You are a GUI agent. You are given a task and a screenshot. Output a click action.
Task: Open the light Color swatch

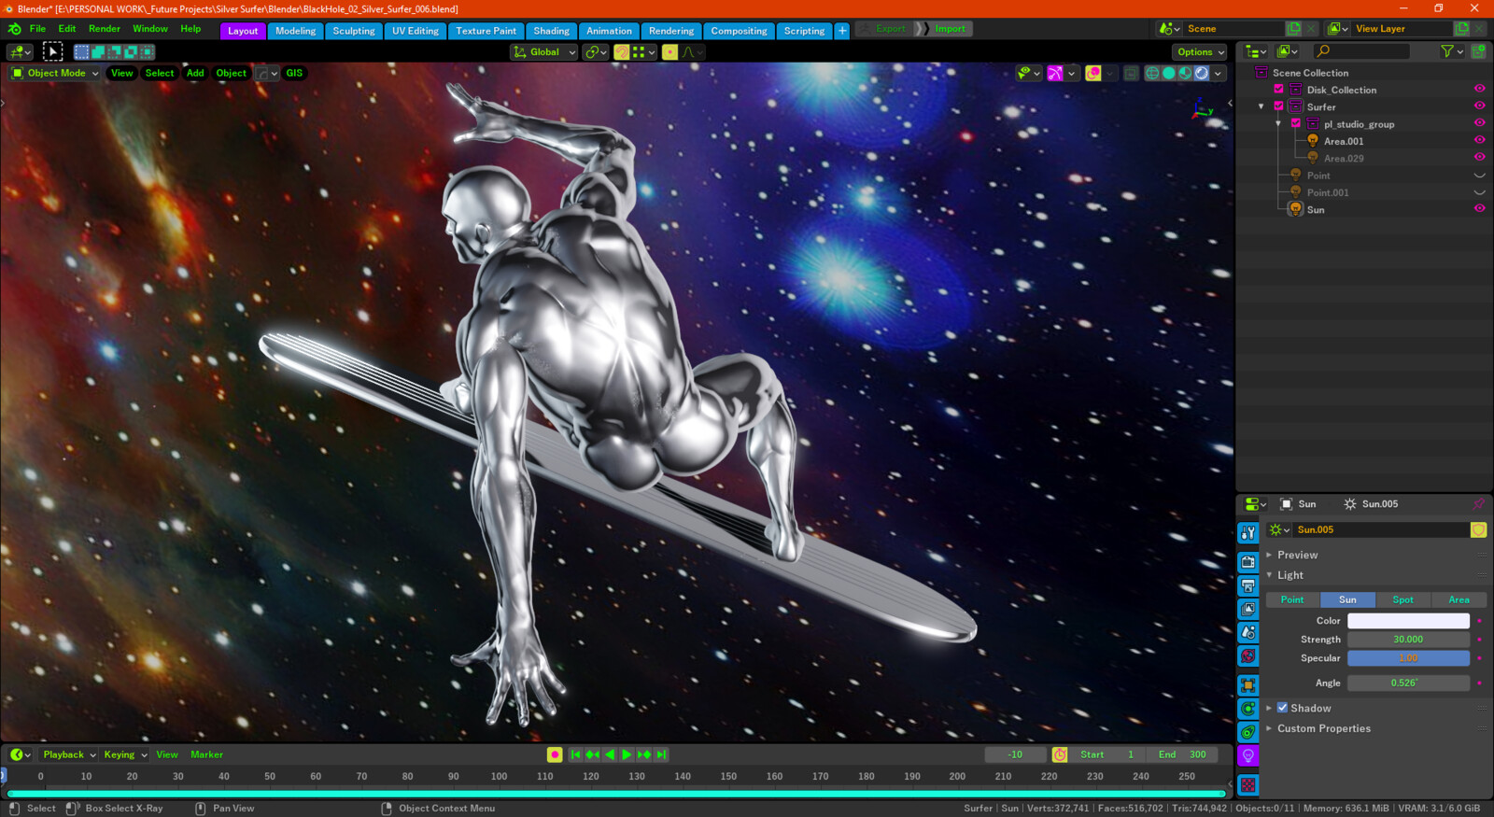click(1408, 621)
